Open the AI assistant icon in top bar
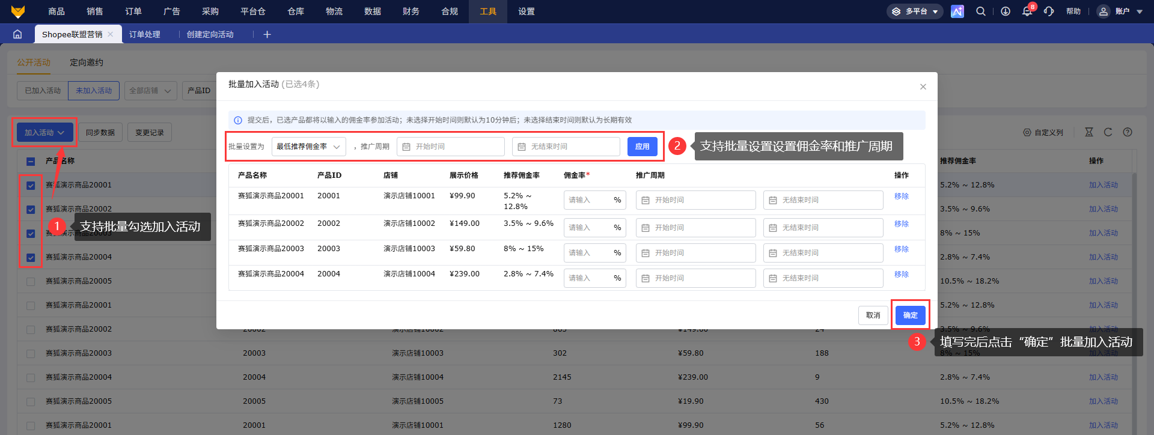This screenshot has height=435, width=1154. point(957,11)
